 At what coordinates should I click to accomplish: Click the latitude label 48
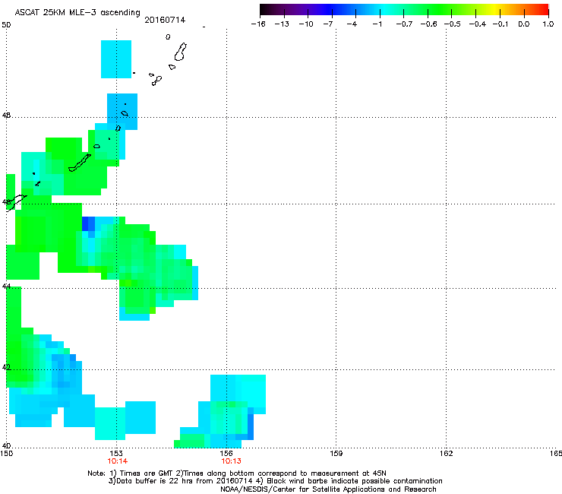tap(6, 116)
